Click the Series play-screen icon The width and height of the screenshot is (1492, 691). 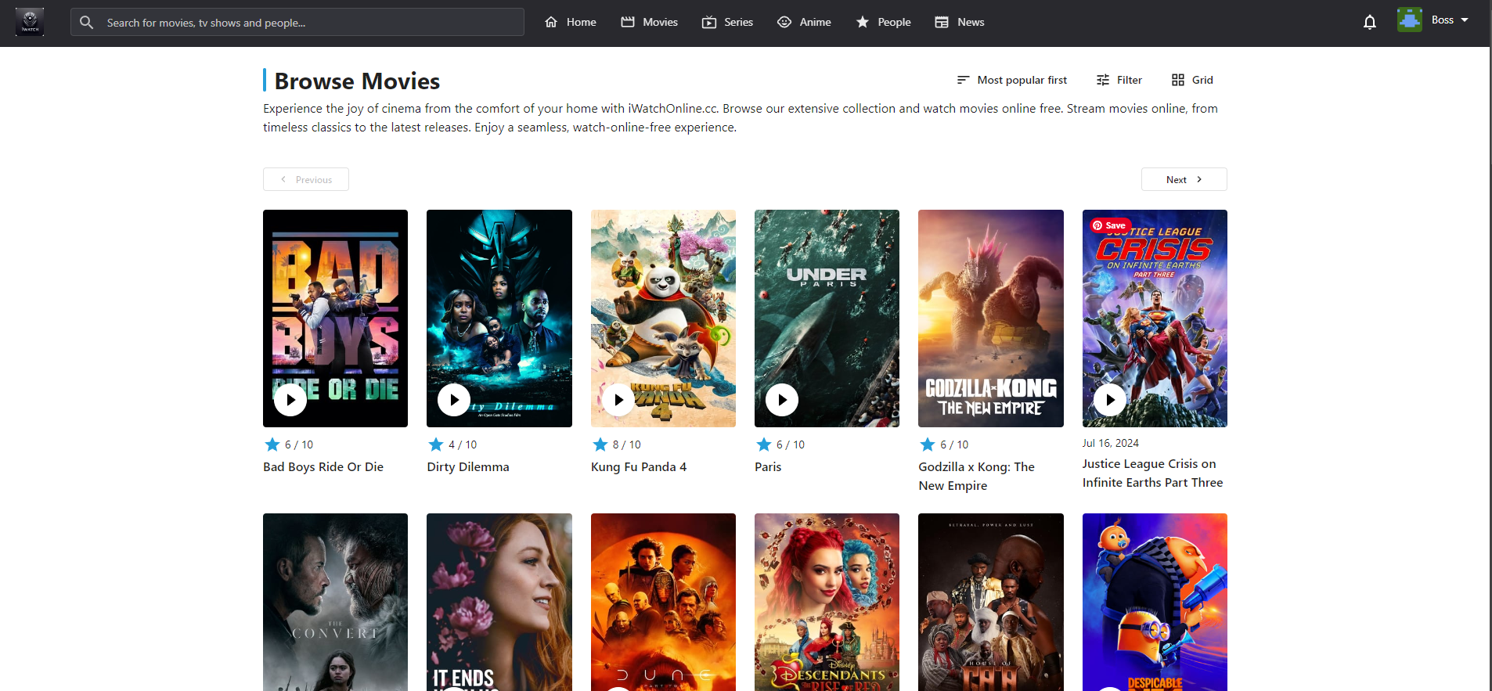(x=709, y=22)
